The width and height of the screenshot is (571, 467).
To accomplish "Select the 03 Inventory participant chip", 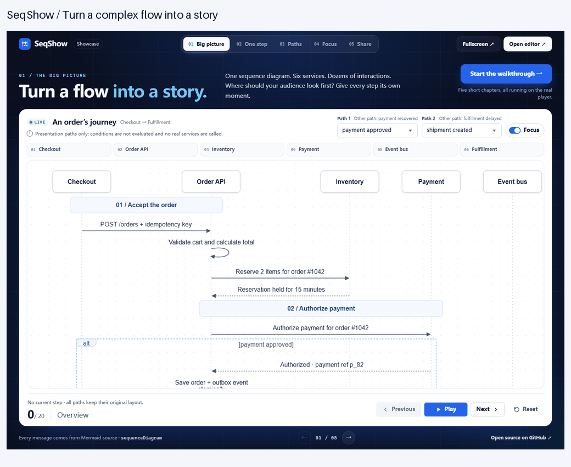I will pyautogui.click(x=242, y=149).
